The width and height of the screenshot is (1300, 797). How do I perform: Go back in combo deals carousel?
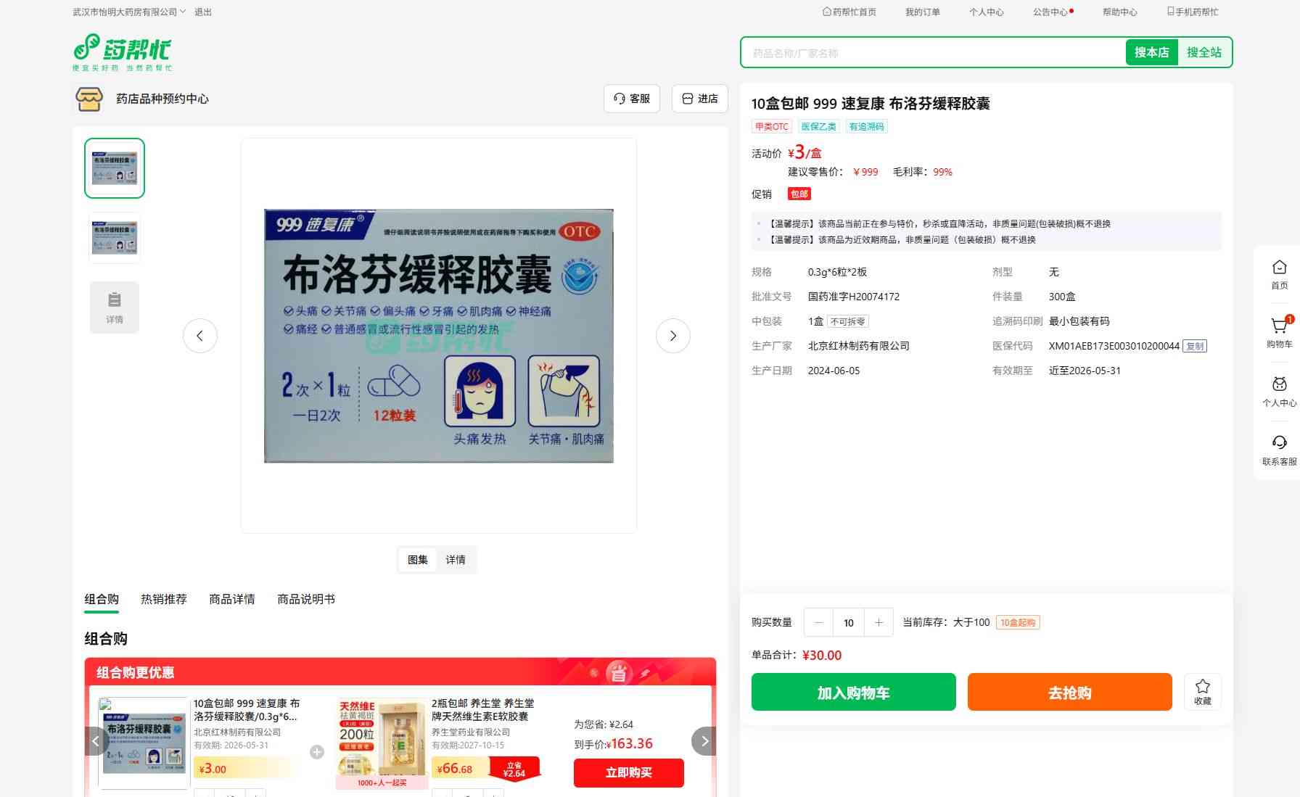coord(96,741)
